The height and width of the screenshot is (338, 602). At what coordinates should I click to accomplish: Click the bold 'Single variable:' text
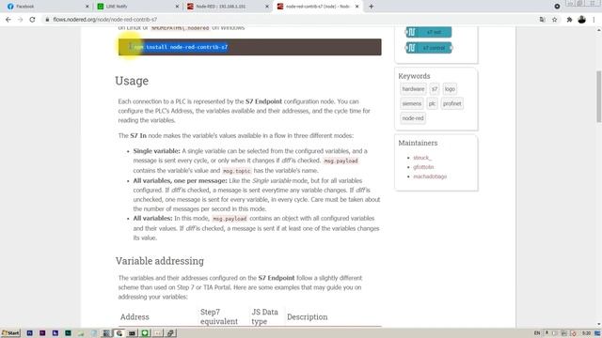(x=157, y=151)
